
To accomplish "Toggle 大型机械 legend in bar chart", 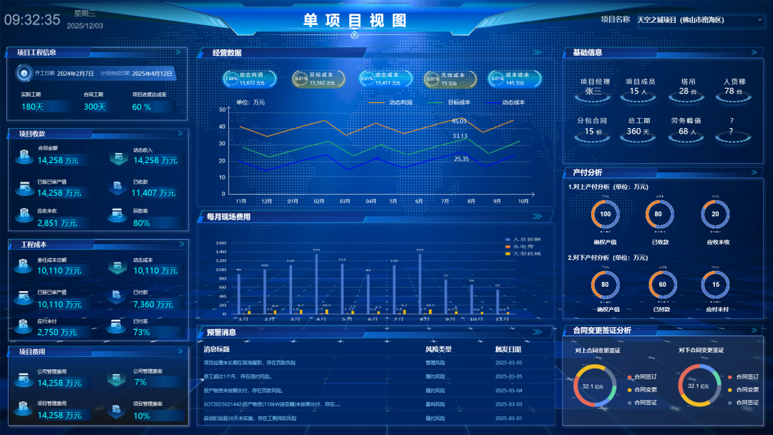I will pos(523,254).
